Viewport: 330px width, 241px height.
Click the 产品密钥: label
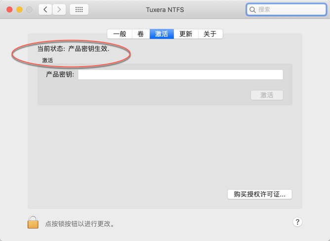(60, 74)
